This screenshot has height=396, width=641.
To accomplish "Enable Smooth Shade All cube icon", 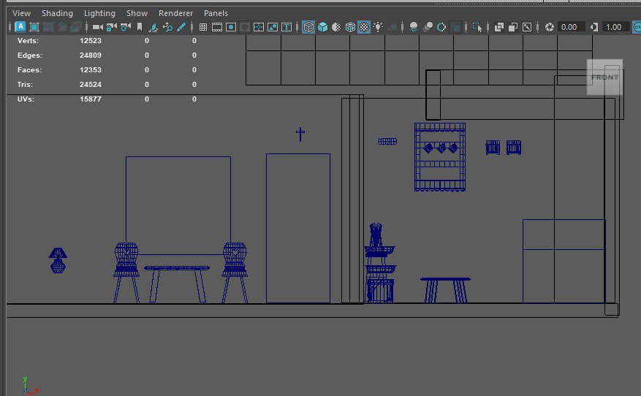I will (322, 27).
